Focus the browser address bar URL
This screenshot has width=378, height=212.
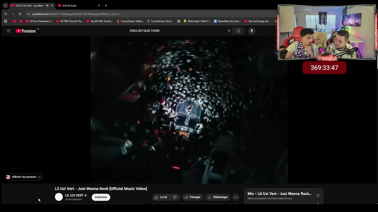click(76, 14)
